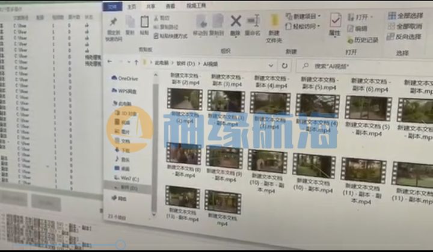
Task: Open 3D 对象 folder in sidebar
Action: click(x=126, y=113)
